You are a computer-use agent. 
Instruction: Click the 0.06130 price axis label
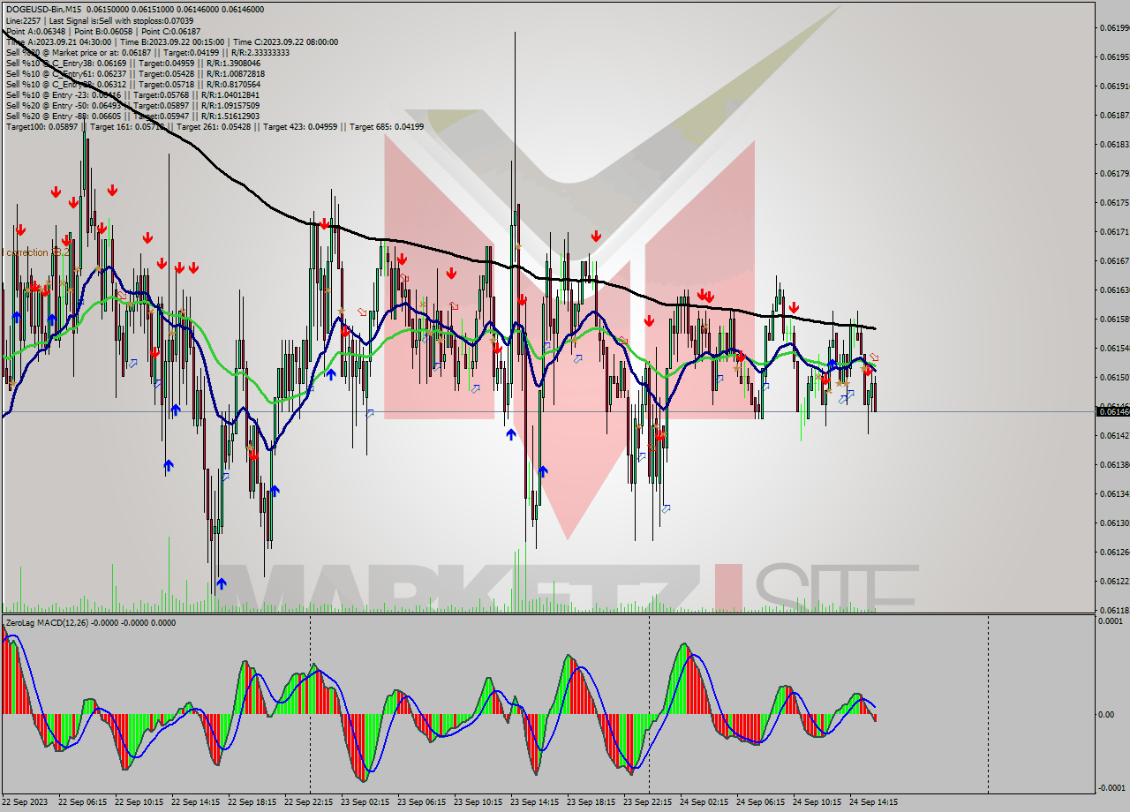coord(1114,523)
